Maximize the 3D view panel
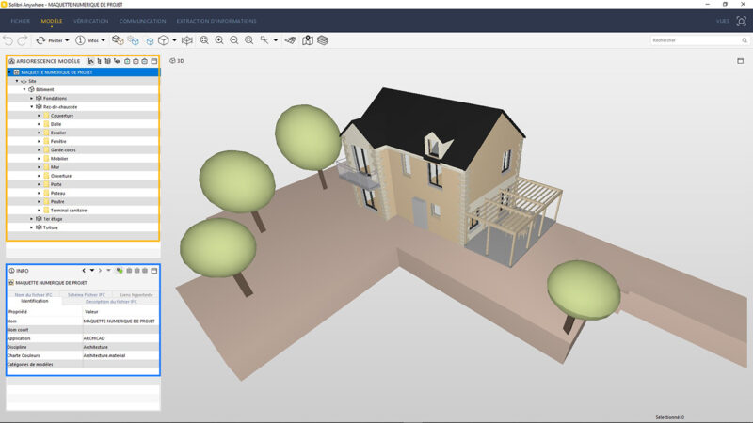The image size is (753, 423). (x=740, y=61)
